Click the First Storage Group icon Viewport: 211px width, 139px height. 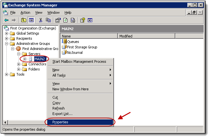tap(64, 47)
